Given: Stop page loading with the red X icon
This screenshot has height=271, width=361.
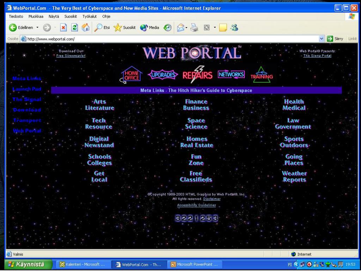Looking at the screenshot, I should [63, 28].
